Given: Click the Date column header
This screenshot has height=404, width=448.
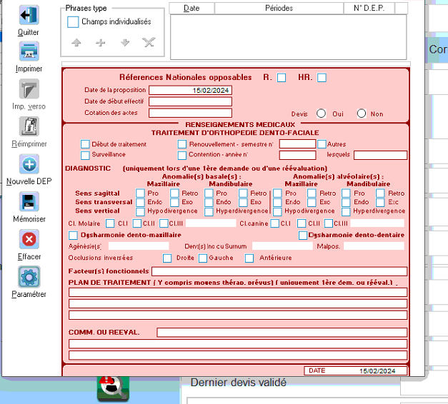Looking at the screenshot, I should (191, 9).
